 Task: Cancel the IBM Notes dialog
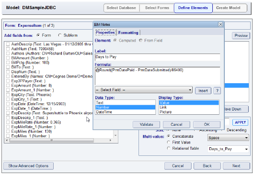(x=176, y=124)
